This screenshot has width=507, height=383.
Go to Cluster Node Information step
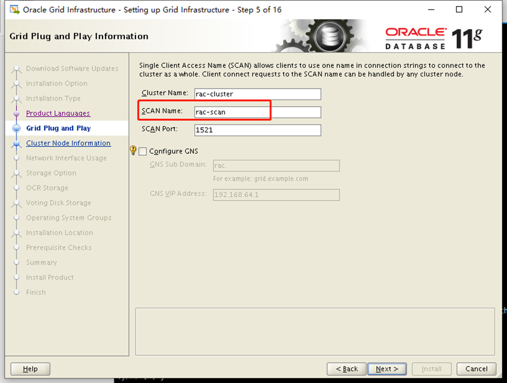pyautogui.click(x=69, y=143)
